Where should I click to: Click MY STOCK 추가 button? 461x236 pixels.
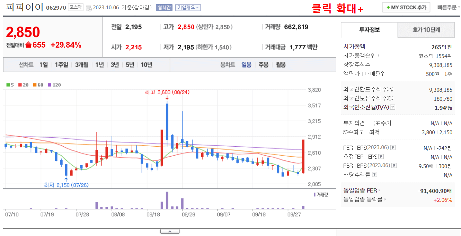coord(406,7)
